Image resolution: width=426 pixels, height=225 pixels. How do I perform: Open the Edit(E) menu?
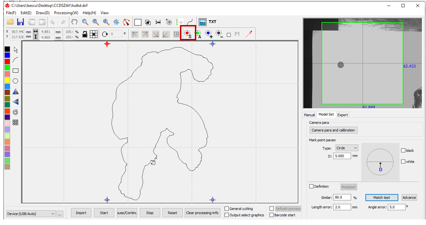pos(26,13)
